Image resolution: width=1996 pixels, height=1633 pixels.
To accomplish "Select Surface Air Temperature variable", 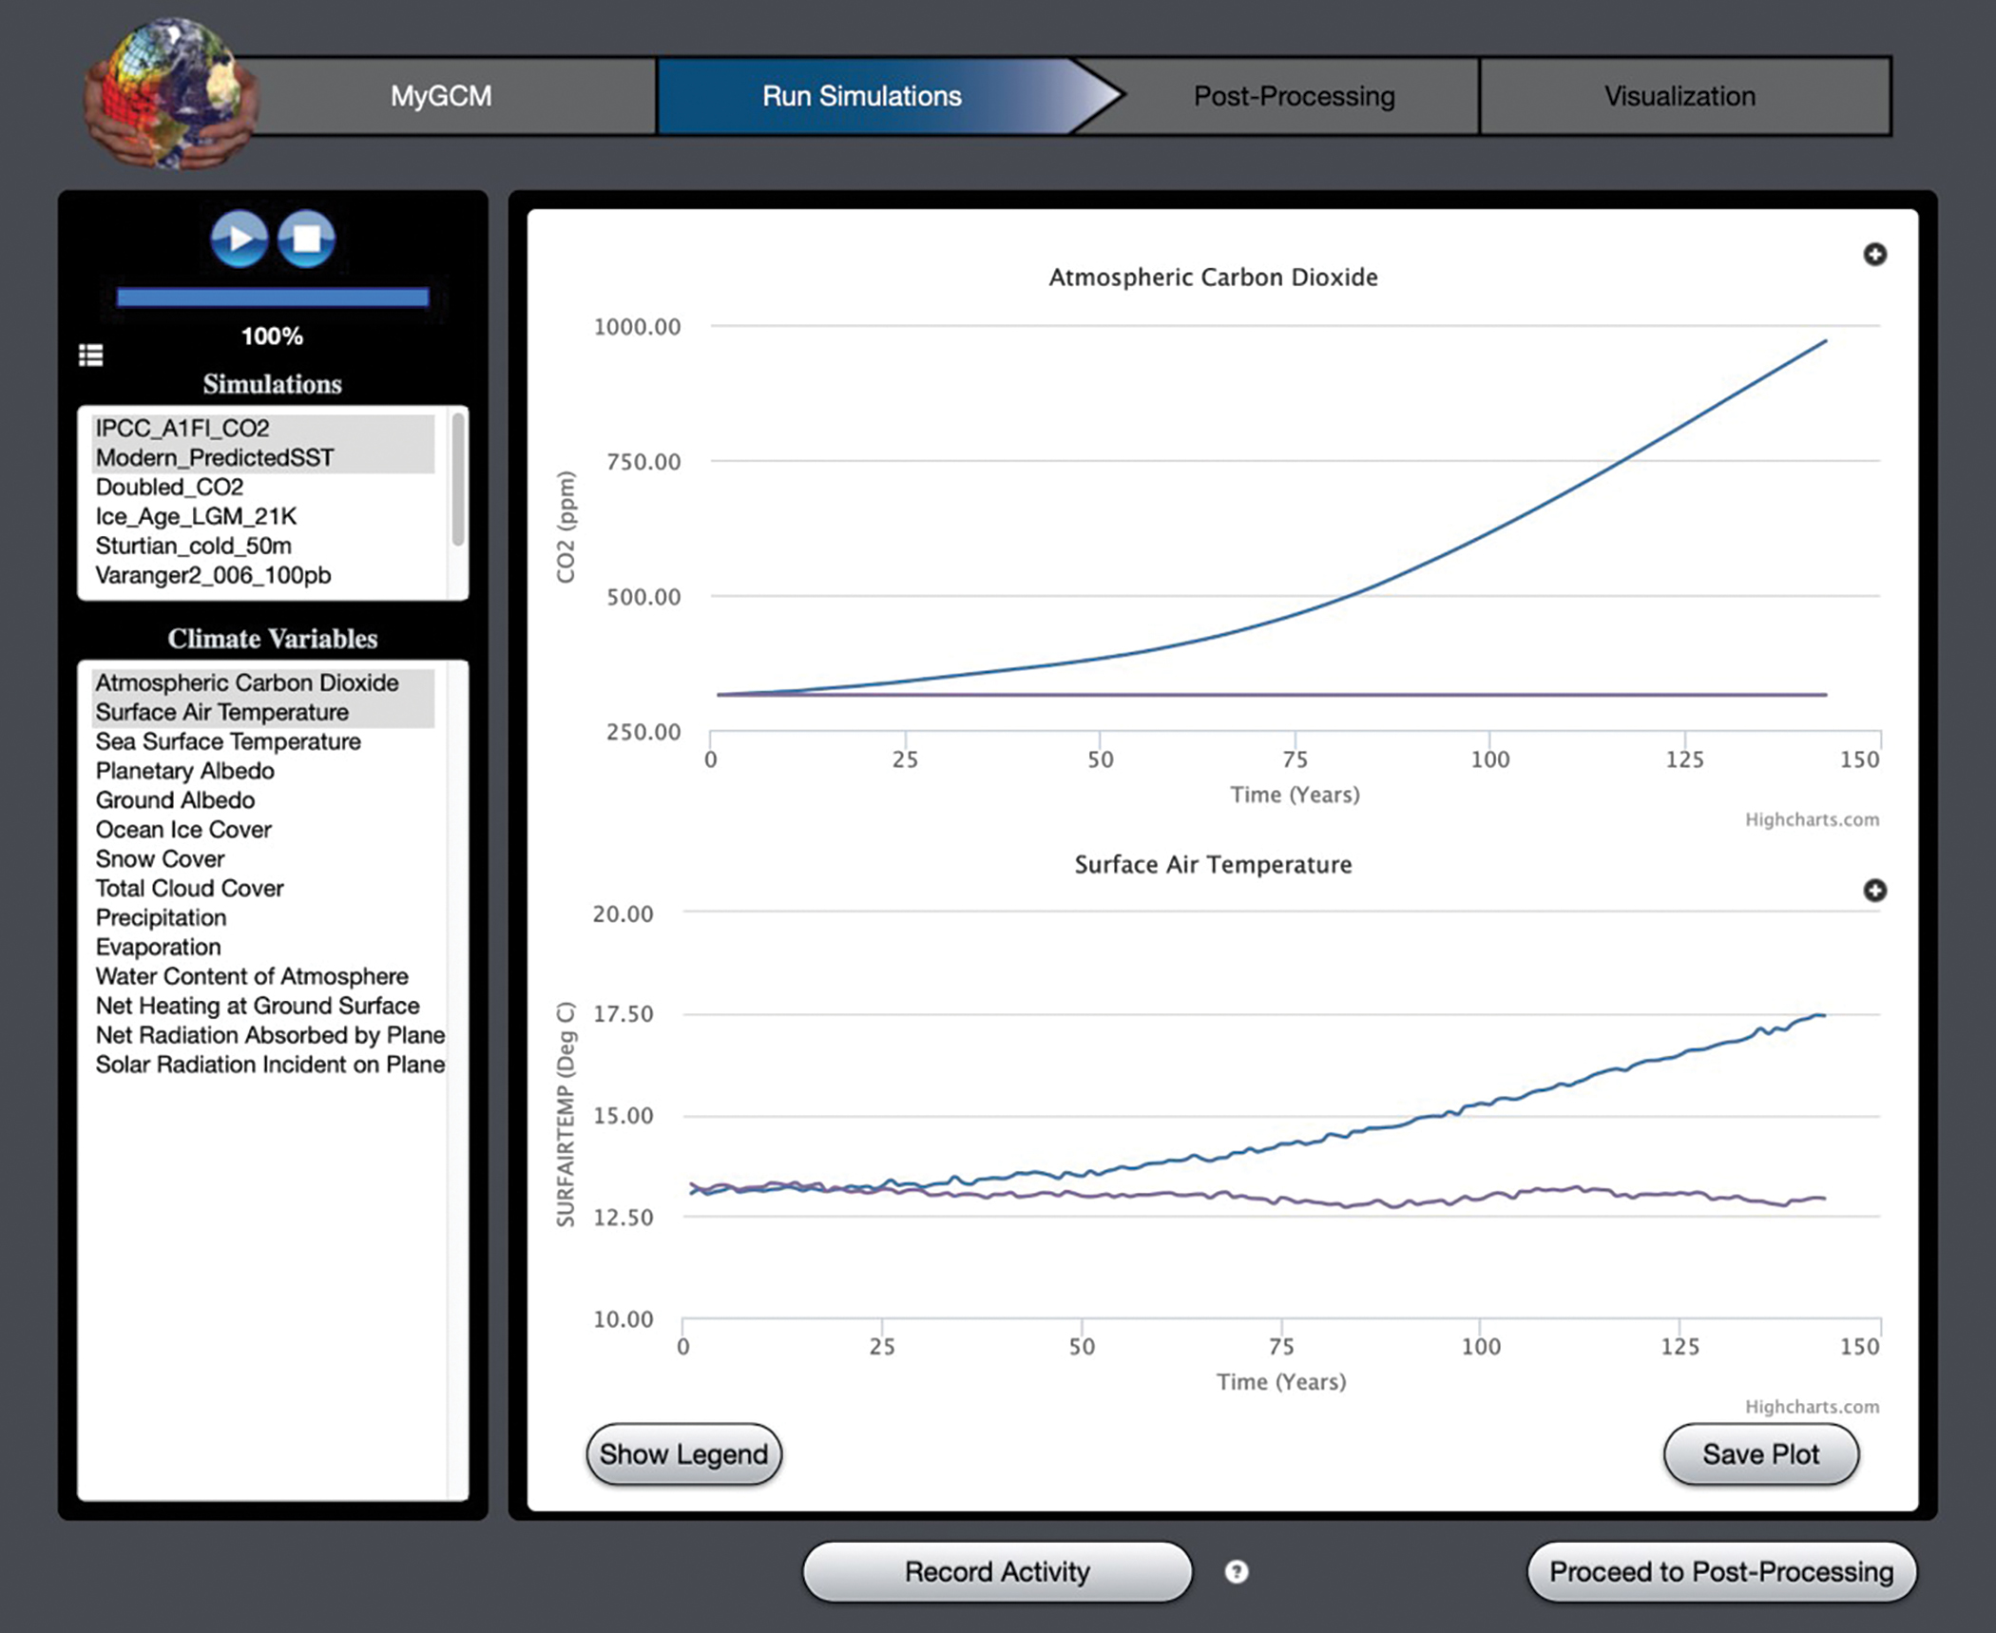I will 263,713.
